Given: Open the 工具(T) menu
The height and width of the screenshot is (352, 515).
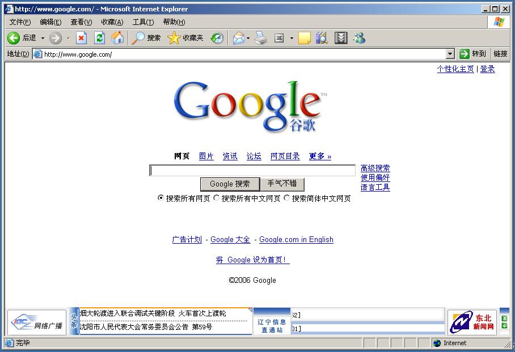Looking at the screenshot, I should [143, 22].
